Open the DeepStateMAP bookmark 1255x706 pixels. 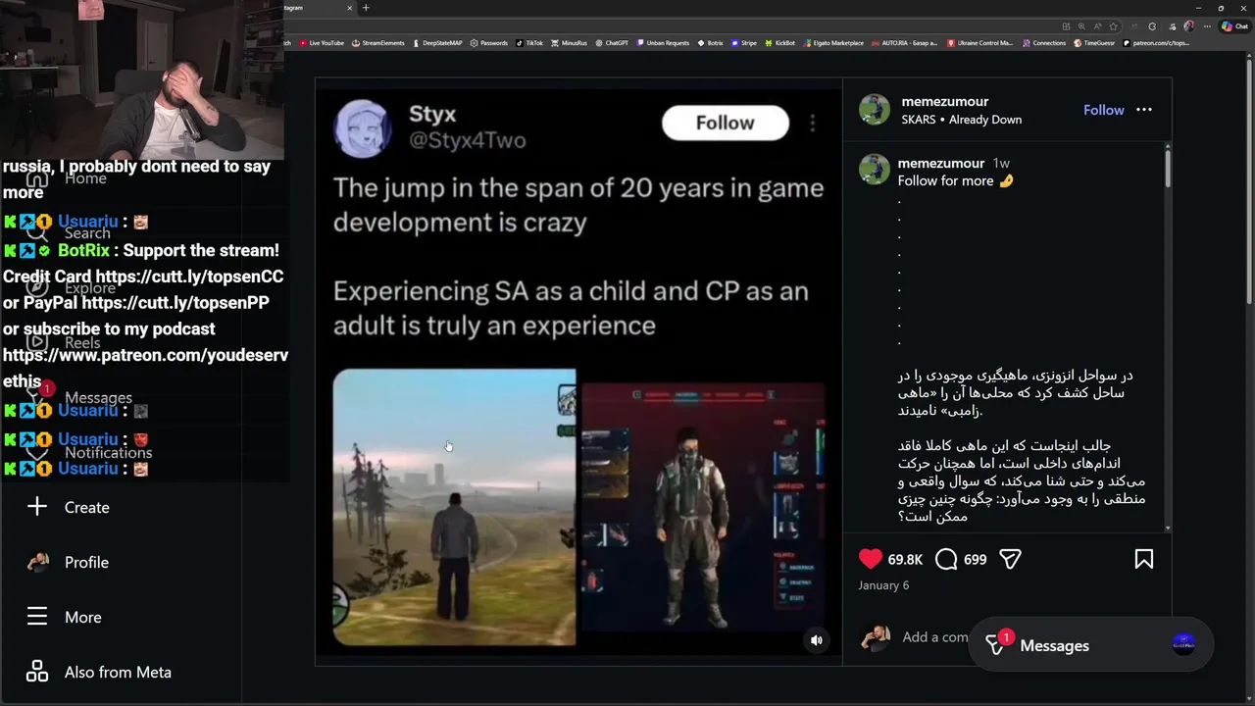[x=437, y=43]
